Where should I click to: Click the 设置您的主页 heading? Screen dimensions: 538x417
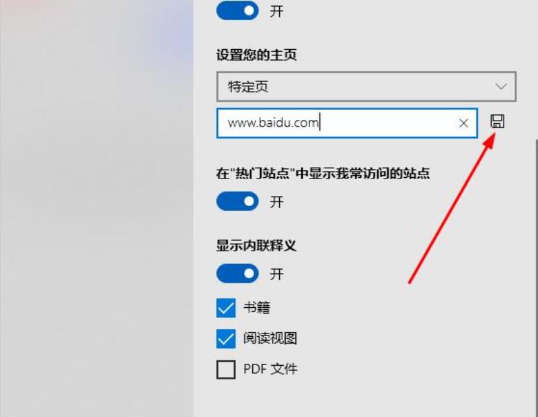coord(256,55)
